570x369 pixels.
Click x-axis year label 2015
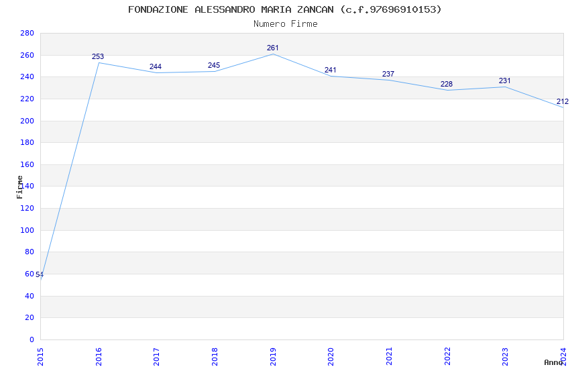[x=40, y=357]
